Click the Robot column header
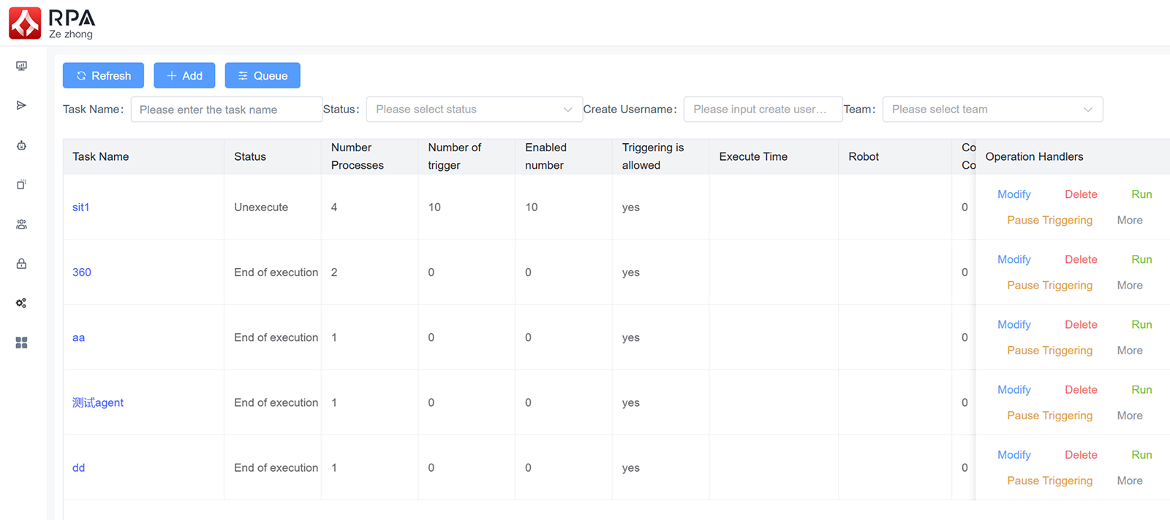 [895, 156]
